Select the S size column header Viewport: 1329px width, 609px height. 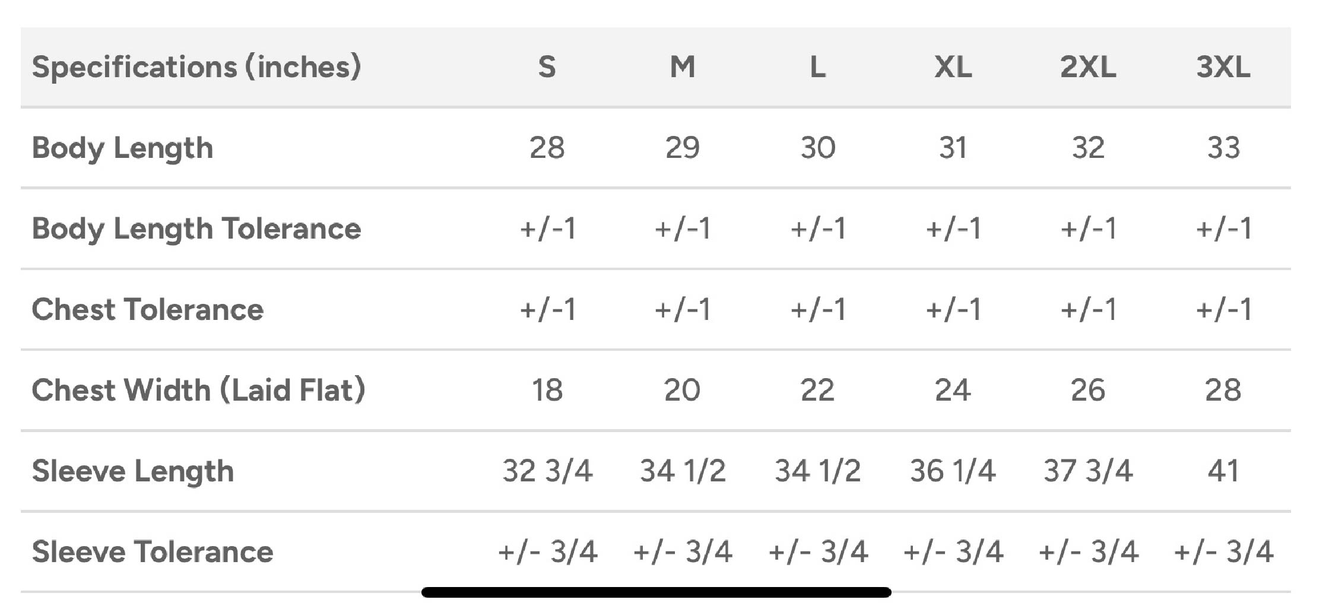click(x=547, y=66)
